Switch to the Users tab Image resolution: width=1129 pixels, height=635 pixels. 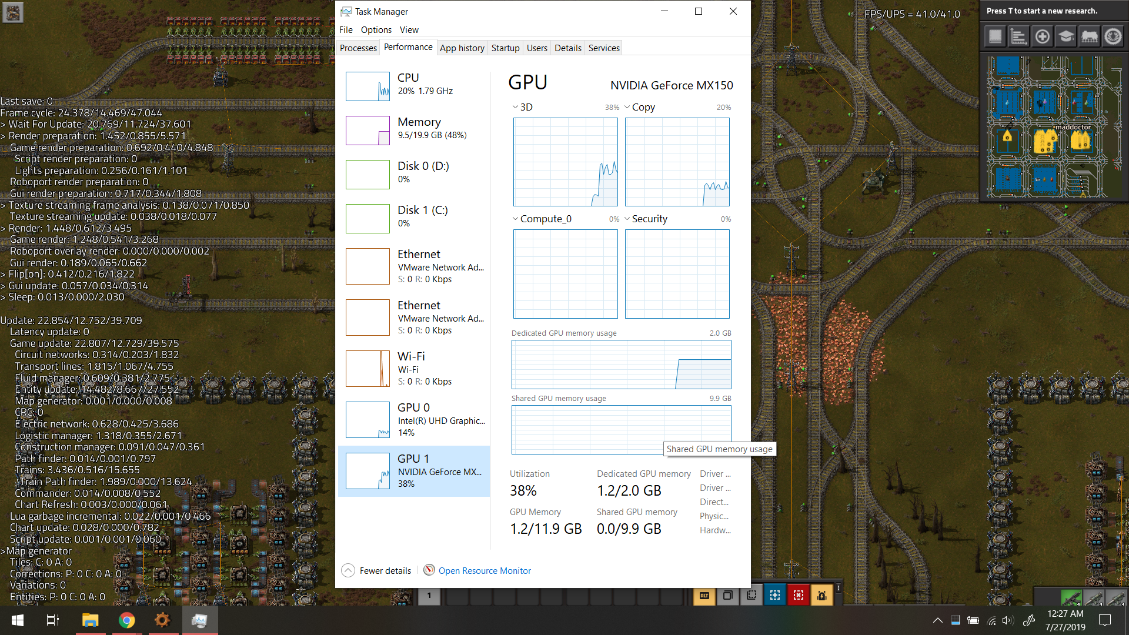(x=537, y=48)
